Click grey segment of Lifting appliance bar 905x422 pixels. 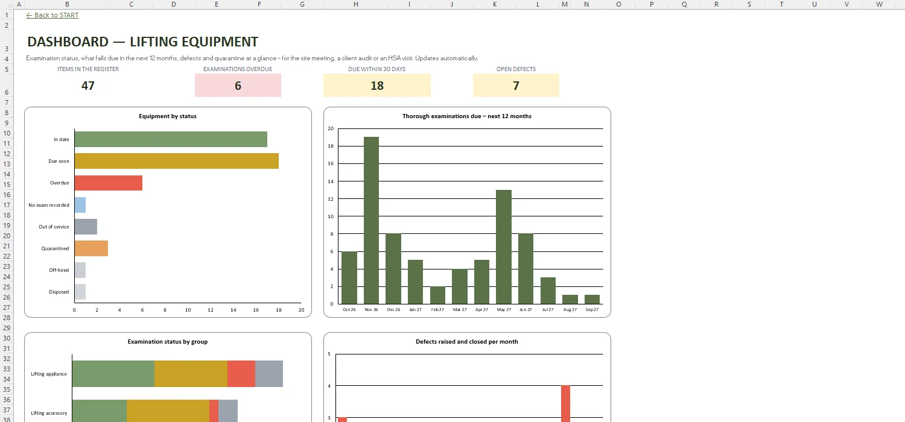[269, 374]
